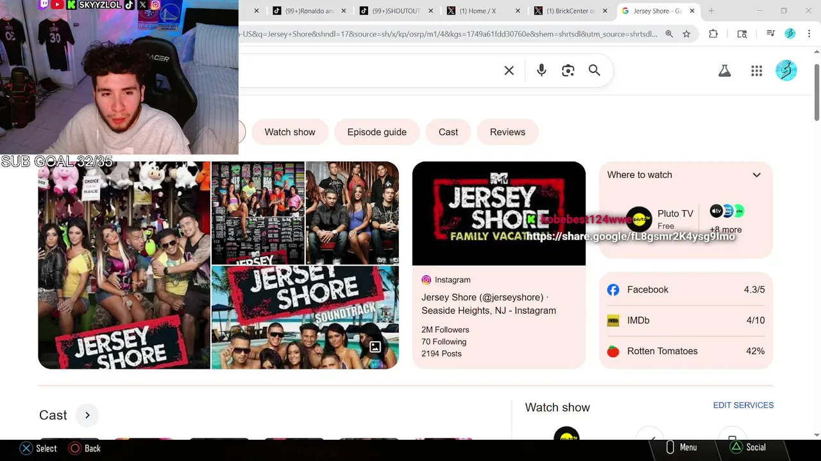Image resolution: width=821 pixels, height=461 pixels.
Task: Choose Pluto TV Free watch option
Action: [660, 218]
